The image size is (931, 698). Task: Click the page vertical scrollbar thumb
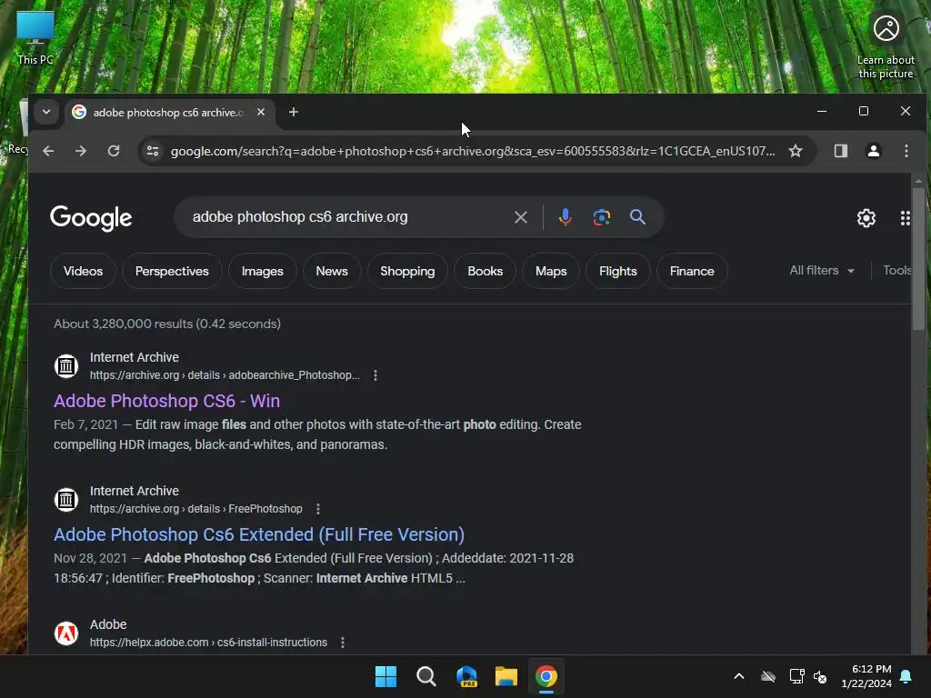click(918, 258)
